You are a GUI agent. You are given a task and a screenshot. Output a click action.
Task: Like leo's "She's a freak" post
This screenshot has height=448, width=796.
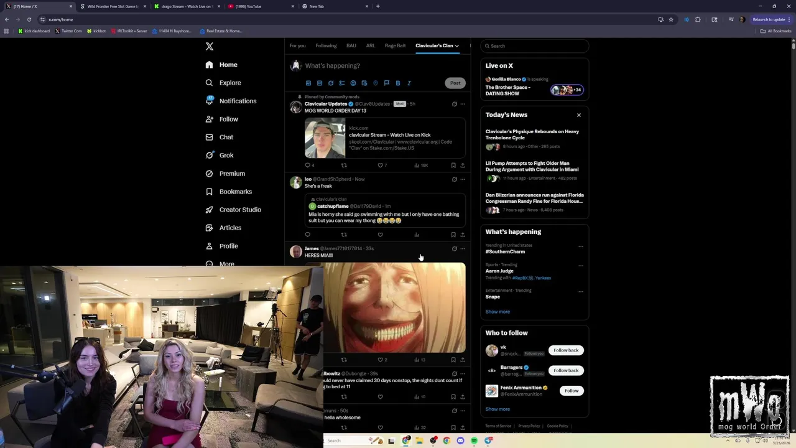tap(380, 235)
